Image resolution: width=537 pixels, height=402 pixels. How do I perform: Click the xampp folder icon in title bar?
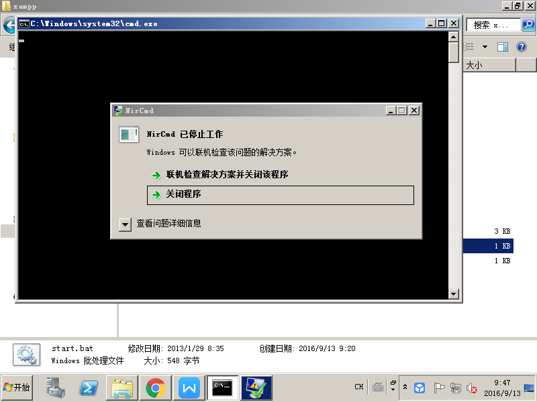(x=6, y=6)
